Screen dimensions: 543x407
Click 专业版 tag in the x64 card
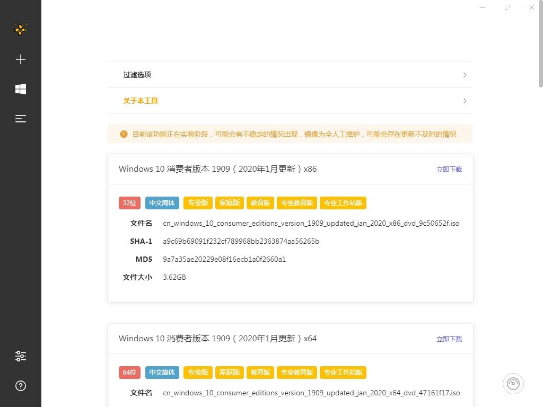[x=198, y=373]
